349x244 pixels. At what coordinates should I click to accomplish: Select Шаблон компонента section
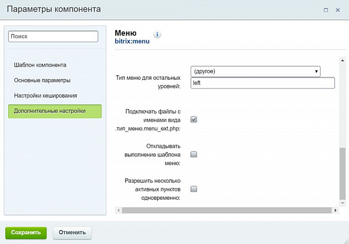tap(40, 65)
